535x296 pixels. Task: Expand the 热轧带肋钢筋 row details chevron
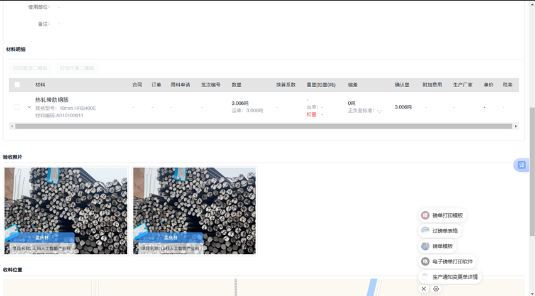point(29,107)
